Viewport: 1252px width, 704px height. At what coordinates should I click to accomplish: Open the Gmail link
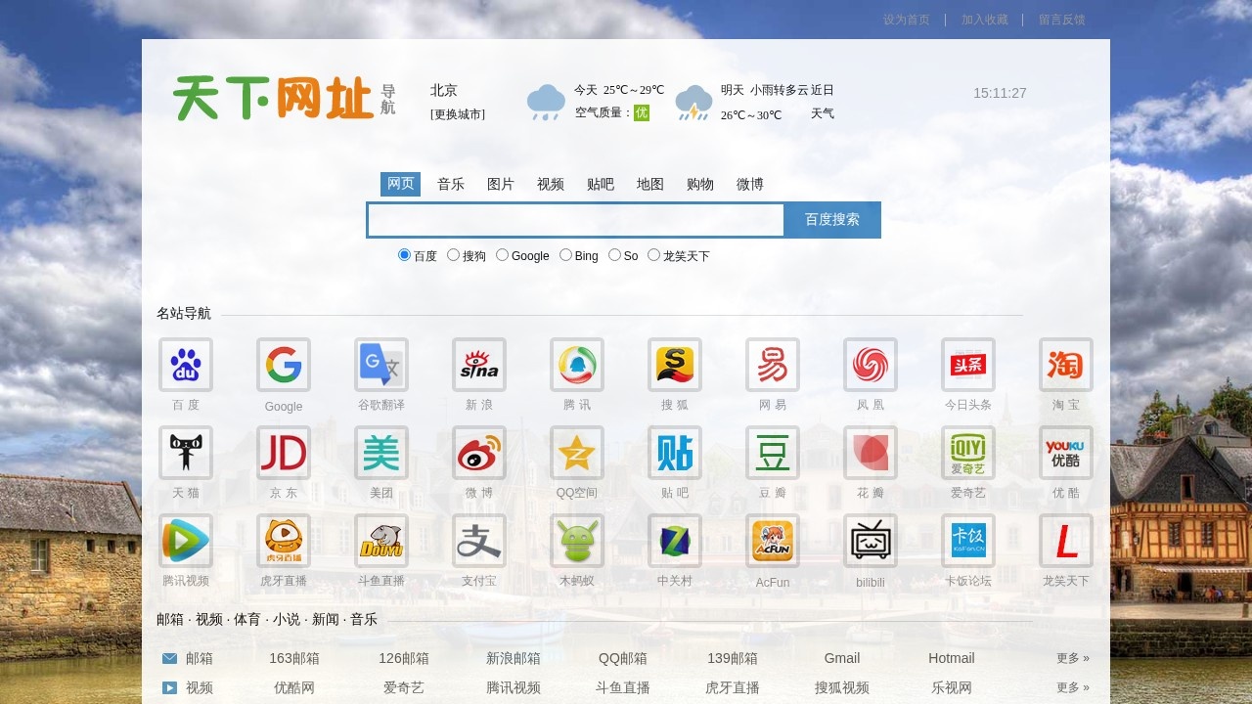pos(842,658)
